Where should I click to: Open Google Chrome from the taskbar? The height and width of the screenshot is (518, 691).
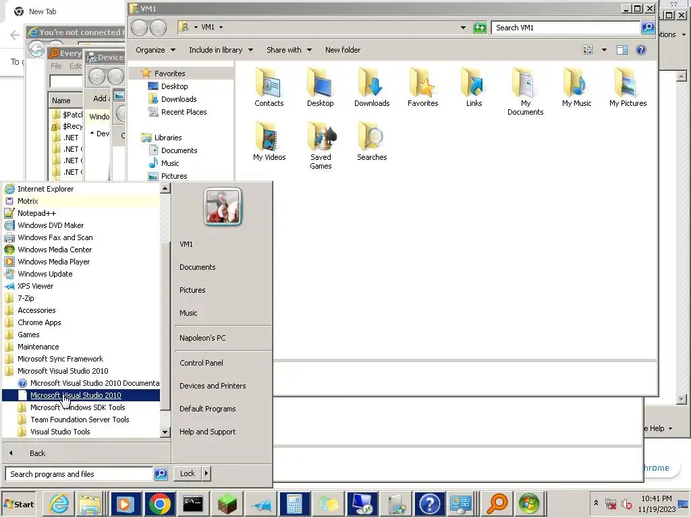tap(160, 504)
